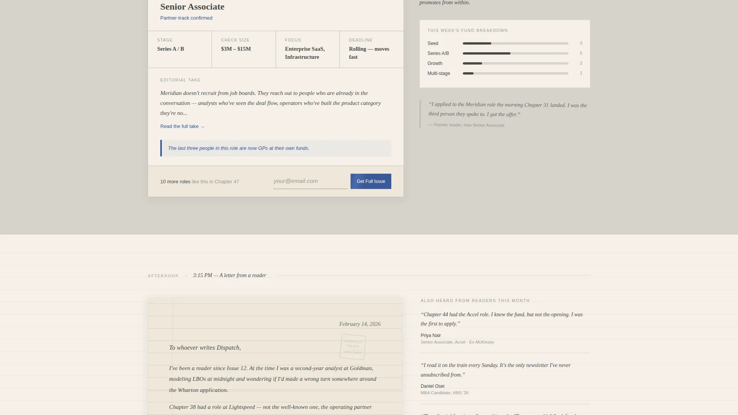Click the Series A/B count value 5
This screenshot has height=415, width=738.
(x=581, y=53)
